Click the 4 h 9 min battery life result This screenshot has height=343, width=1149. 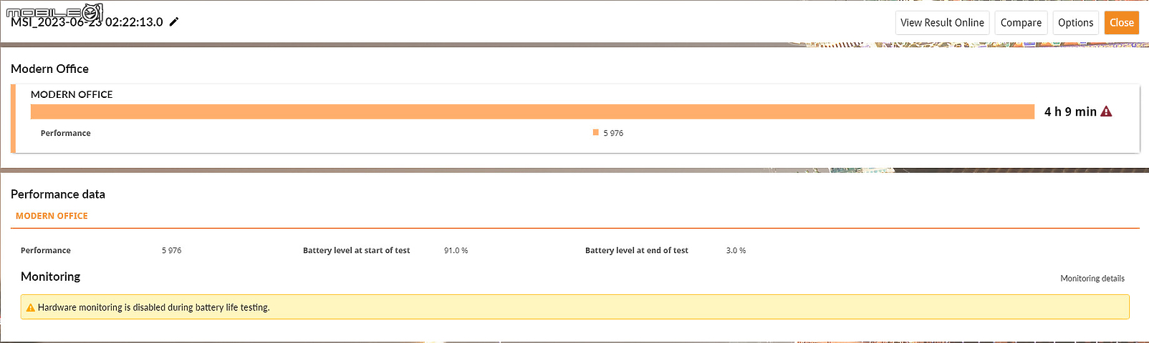click(1070, 111)
